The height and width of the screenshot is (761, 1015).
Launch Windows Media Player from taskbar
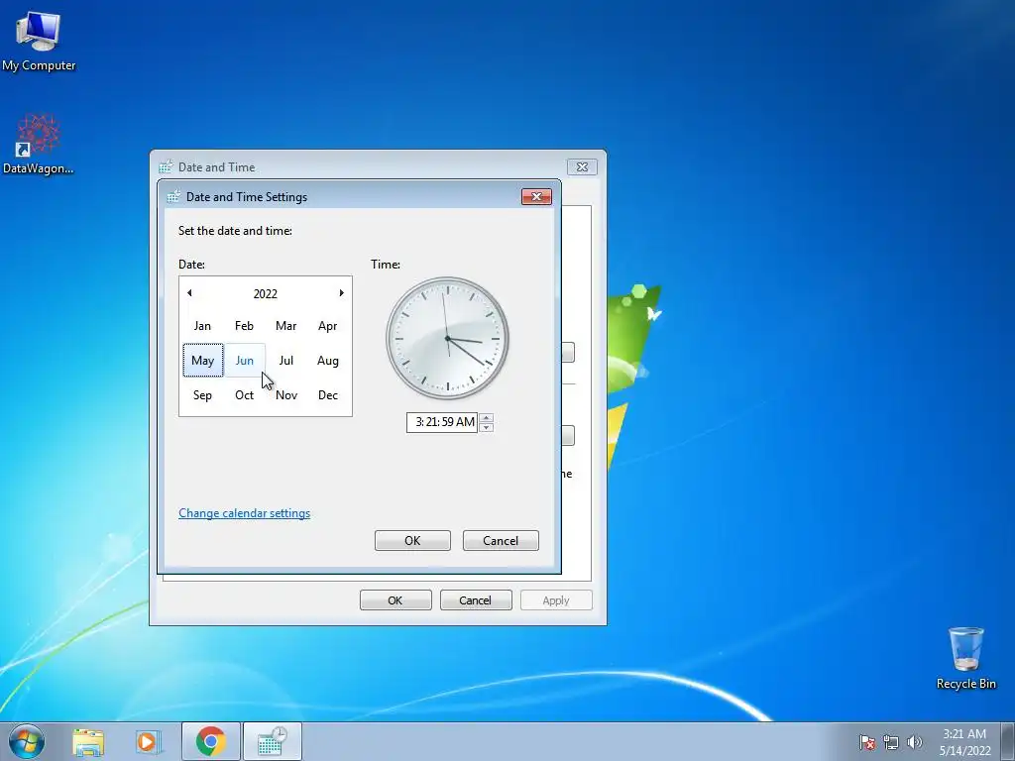(148, 742)
